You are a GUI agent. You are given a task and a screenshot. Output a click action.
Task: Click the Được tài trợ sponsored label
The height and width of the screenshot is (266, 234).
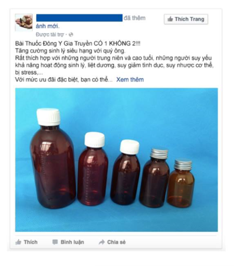[50, 35]
